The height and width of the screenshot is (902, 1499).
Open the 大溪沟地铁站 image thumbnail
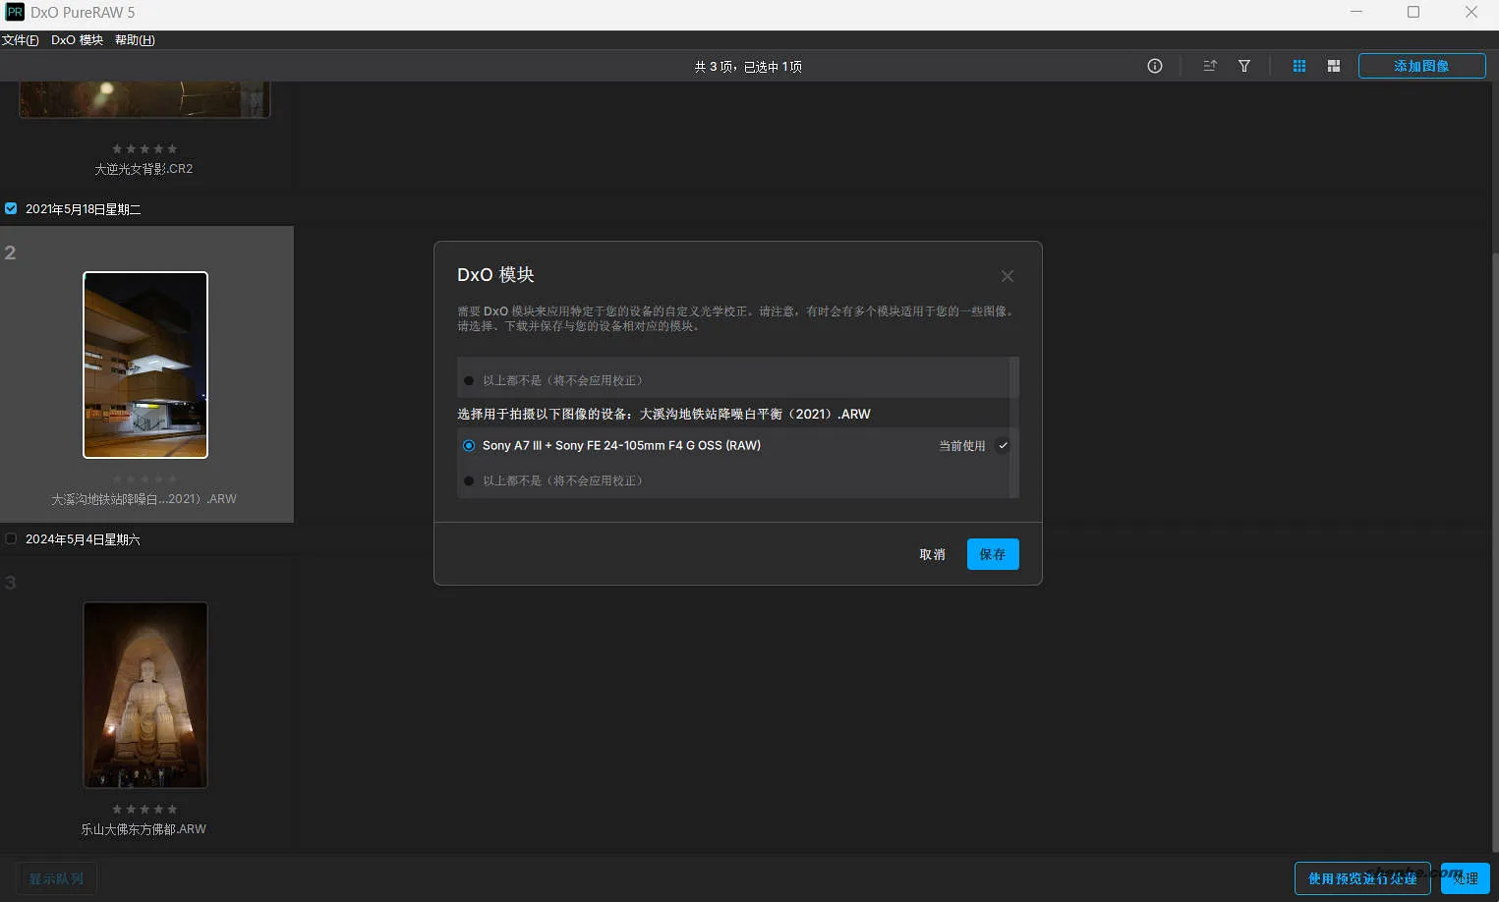tap(144, 365)
